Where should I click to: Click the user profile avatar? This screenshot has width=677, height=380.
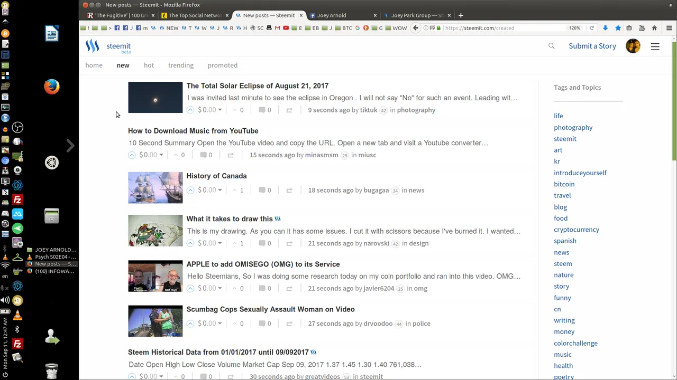coord(633,46)
